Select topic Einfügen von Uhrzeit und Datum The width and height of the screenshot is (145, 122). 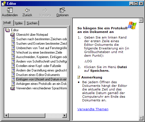[41, 79]
